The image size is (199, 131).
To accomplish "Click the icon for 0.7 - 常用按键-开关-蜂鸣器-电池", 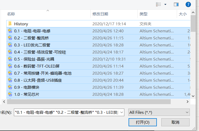I will click(x=10, y=73).
